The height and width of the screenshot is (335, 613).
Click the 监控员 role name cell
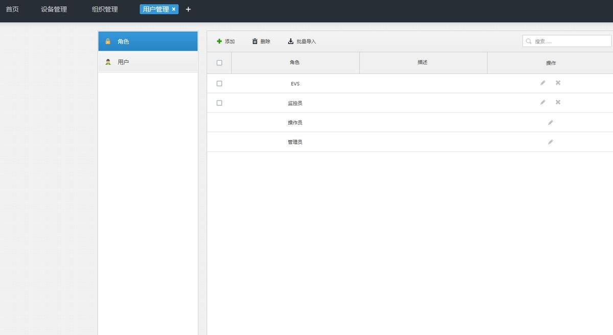coord(295,103)
